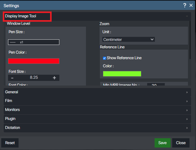Pick the red Pen Color swatch
The width and height of the screenshot is (196, 150).
click(34, 61)
